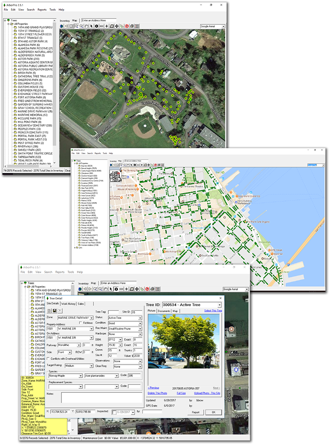Select the zoom-in magnifier in the top window toolbar
This screenshot has width=329, height=444.
coord(76,26)
